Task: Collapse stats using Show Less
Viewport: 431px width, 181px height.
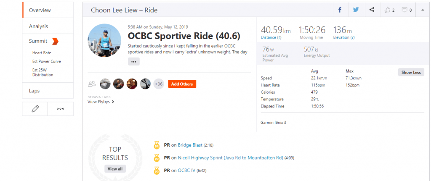Action: pyautogui.click(x=411, y=72)
